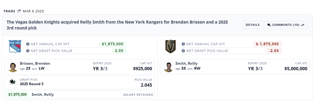This screenshot has width=316, height=106.
Task: Click help icon beside Rangers Net Draft Pick Value
Action: click(x=28, y=51)
